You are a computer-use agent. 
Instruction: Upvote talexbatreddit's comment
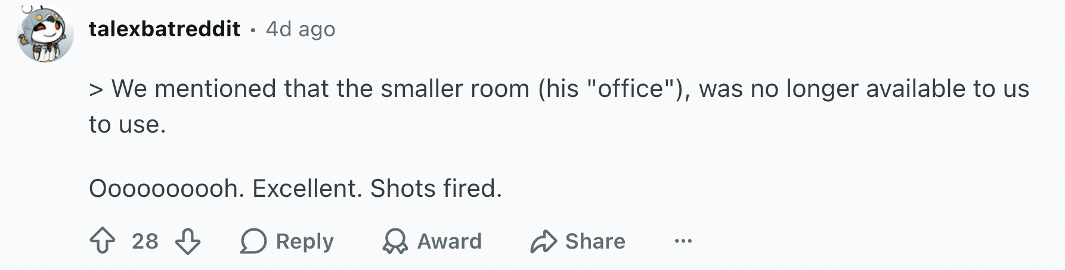[x=103, y=241]
